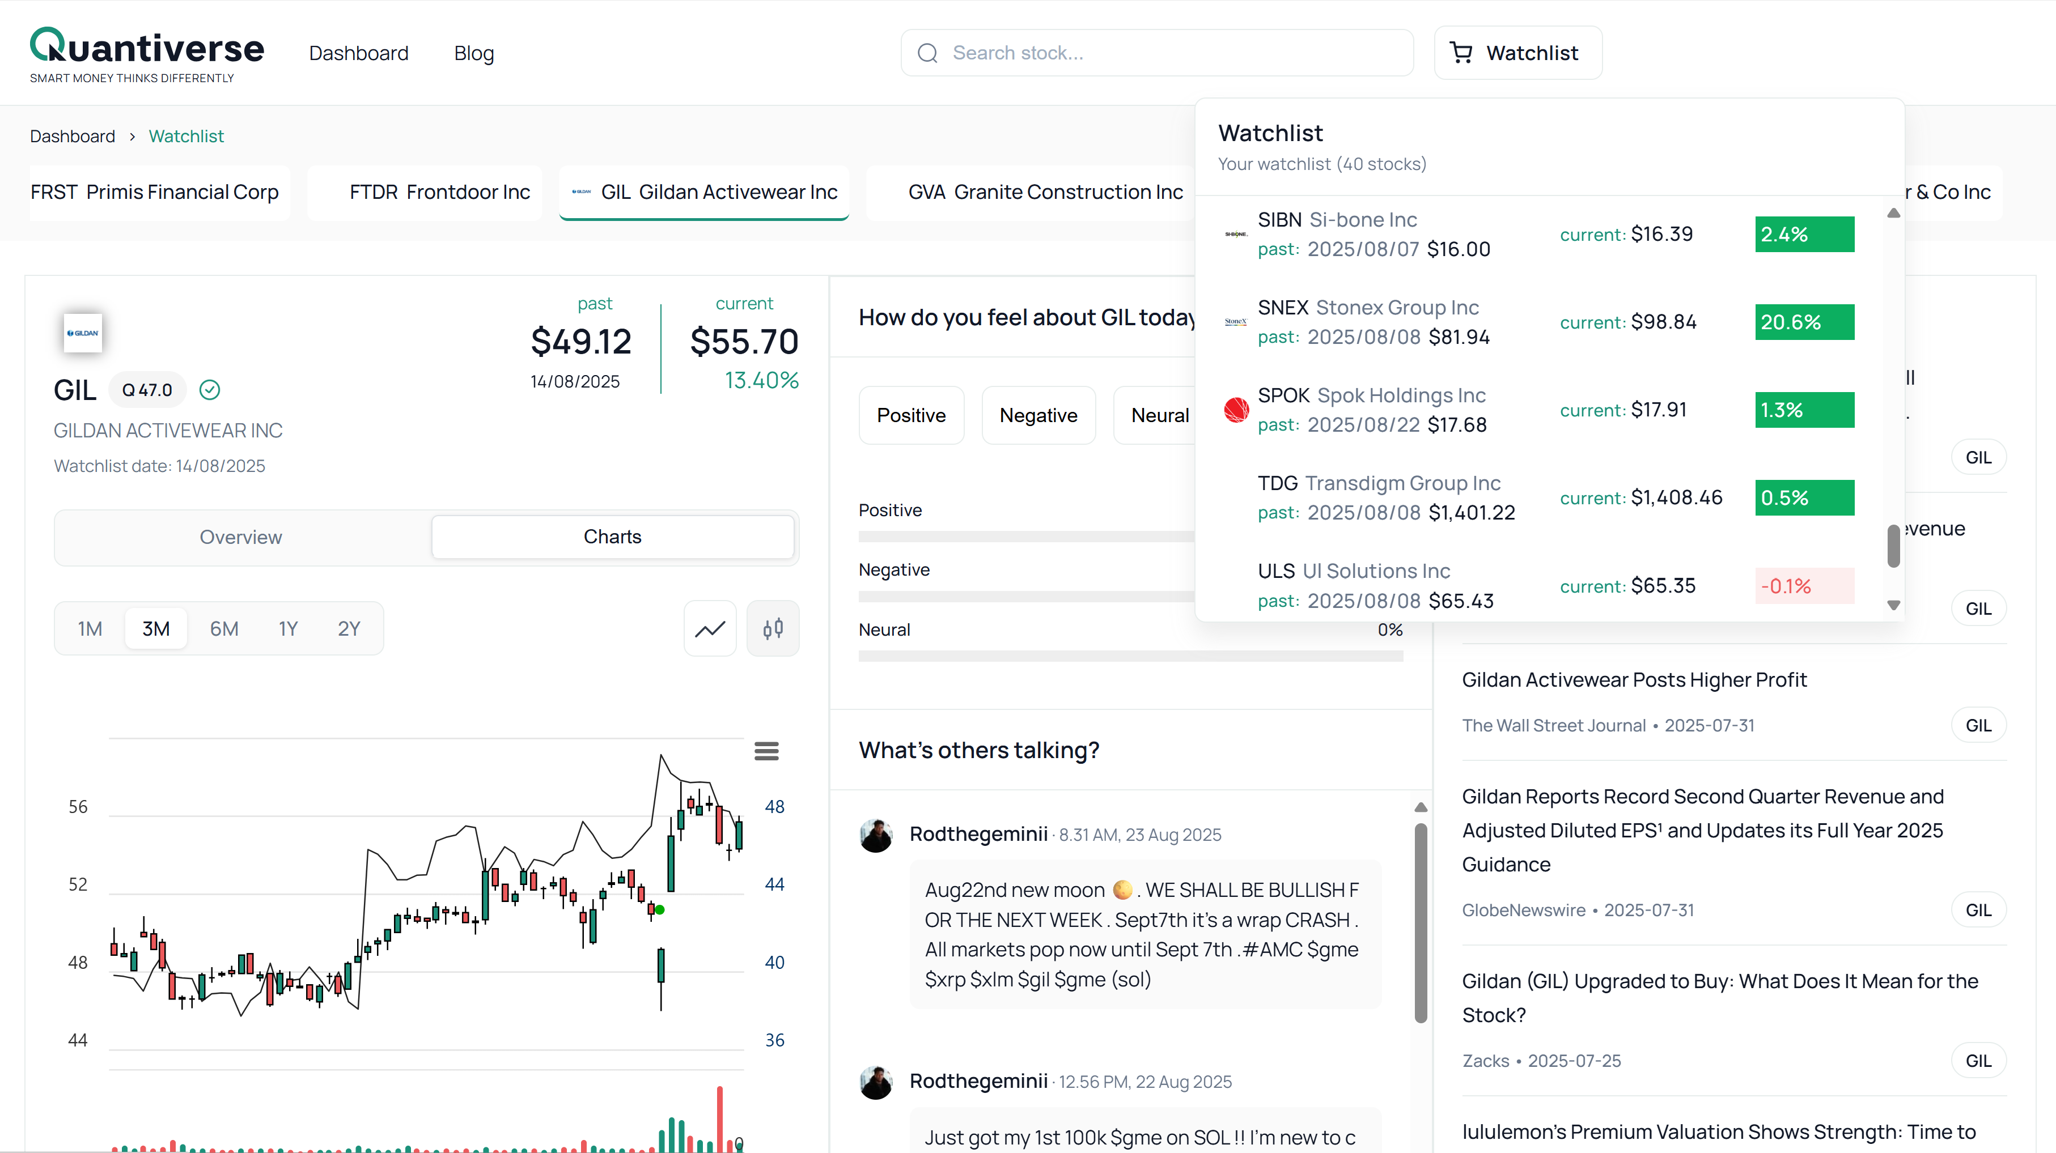Switch to candlestick chart view icon
This screenshot has width=2056, height=1153.
[773, 629]
